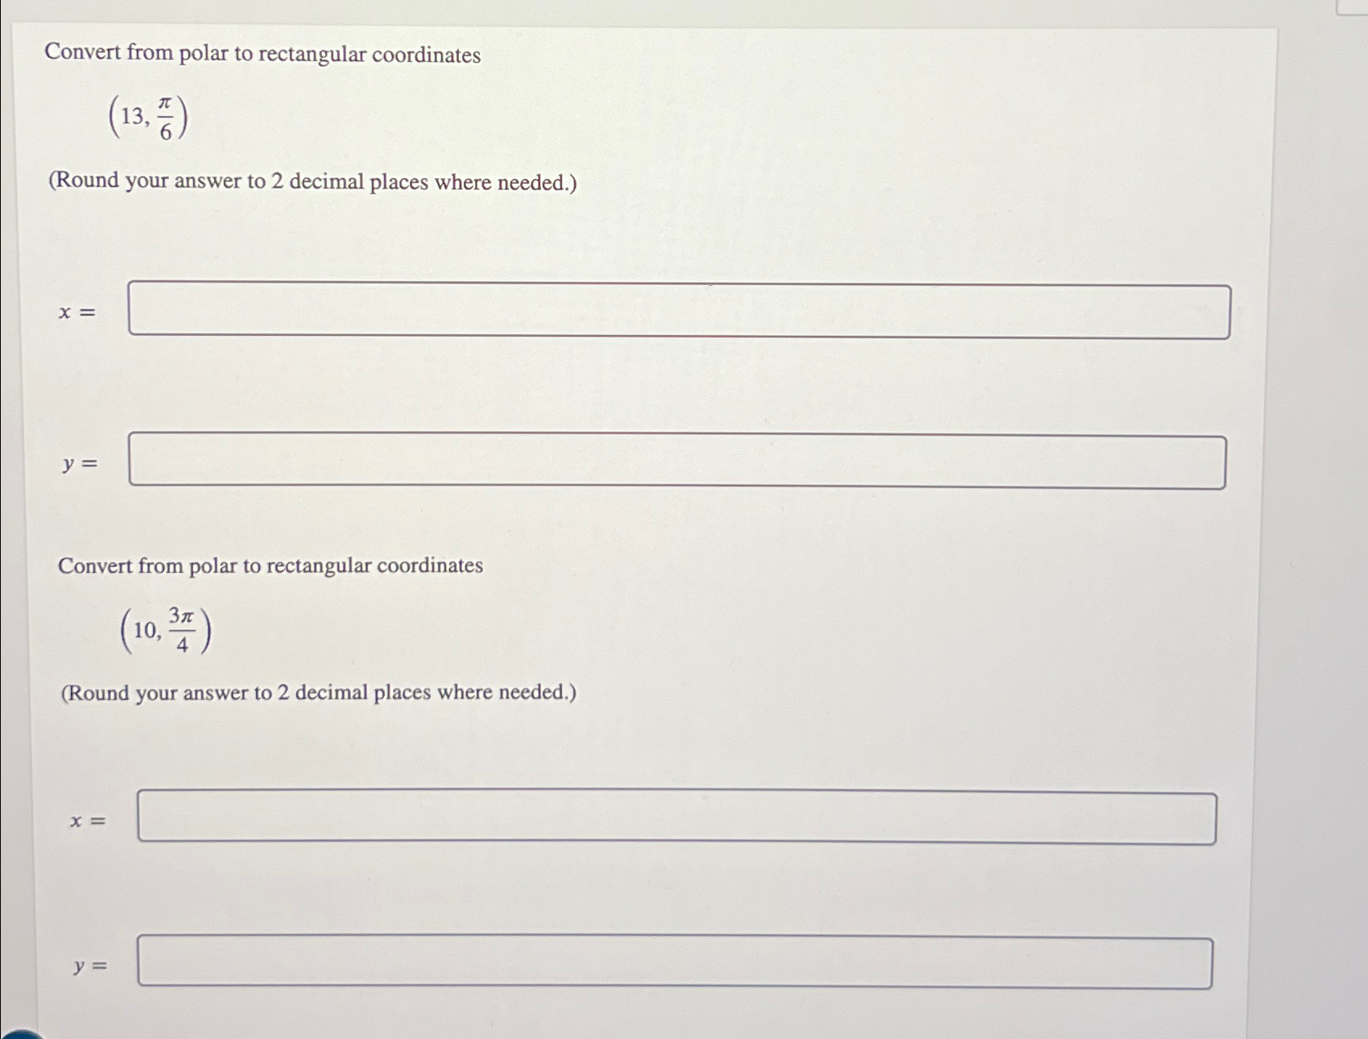
Task: Click the polar coordinate expression (10, 3π/4)
Action: click(165, 630)
